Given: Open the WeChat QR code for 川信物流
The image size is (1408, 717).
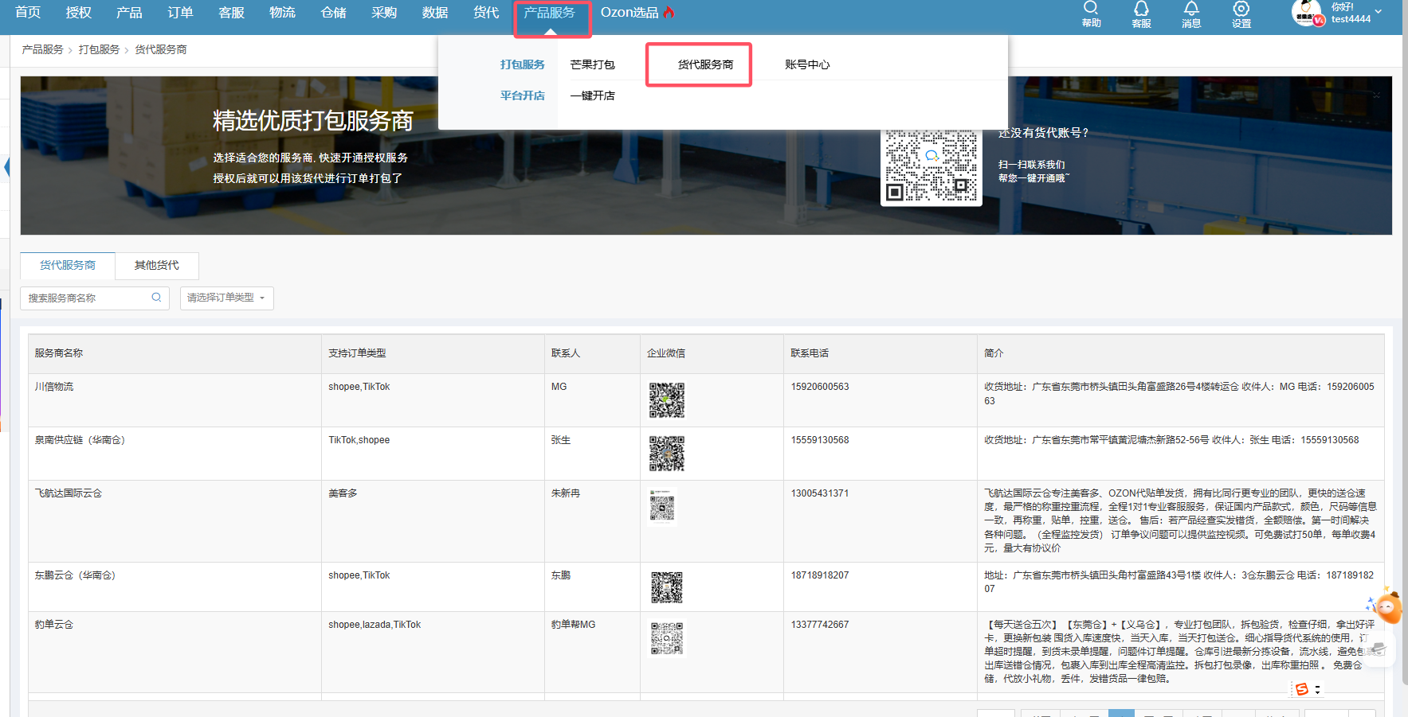Looking at the screenshot, I should click(x=666, y=400).
